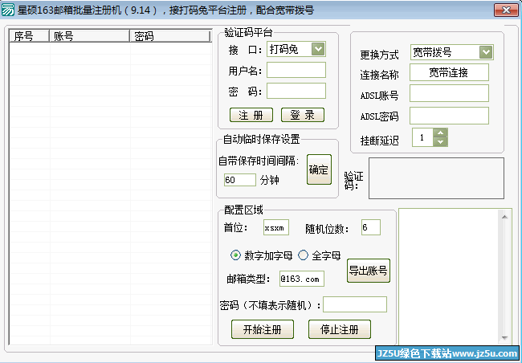Screen dimensions: 522x363
Task: Click the 验证码平台 密码 input field
Action: click(296, 91)
